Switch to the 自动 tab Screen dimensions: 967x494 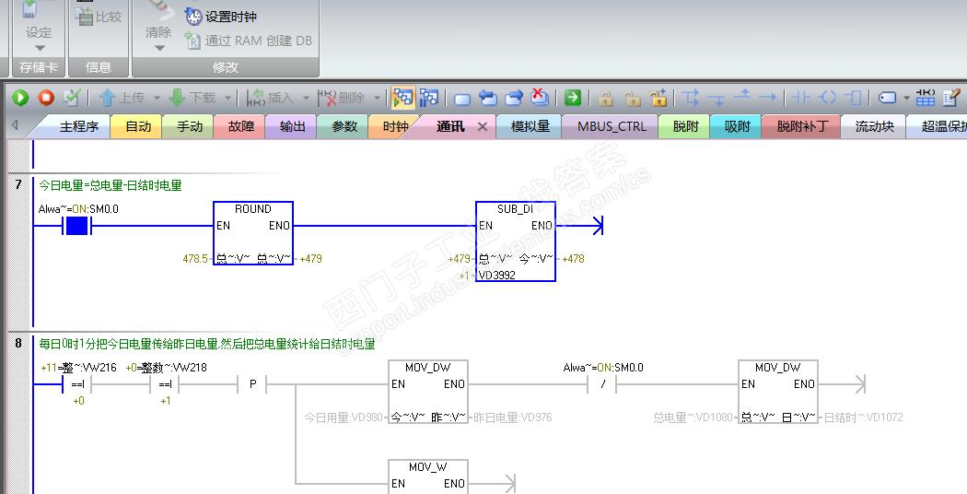coord(138,126)
